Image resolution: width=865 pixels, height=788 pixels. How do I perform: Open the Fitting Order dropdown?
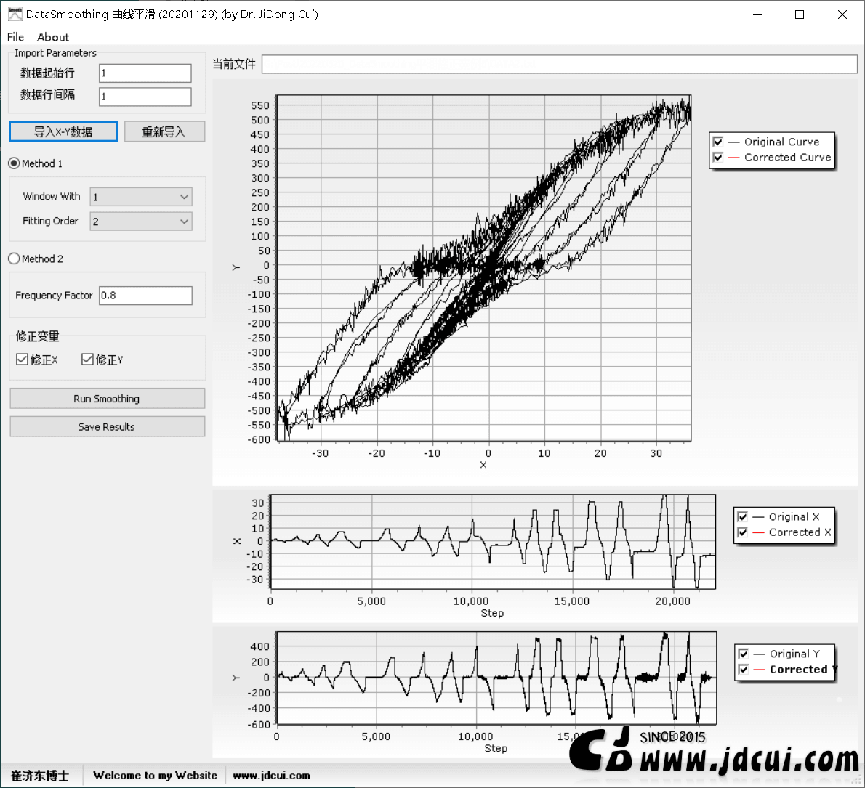141,222
